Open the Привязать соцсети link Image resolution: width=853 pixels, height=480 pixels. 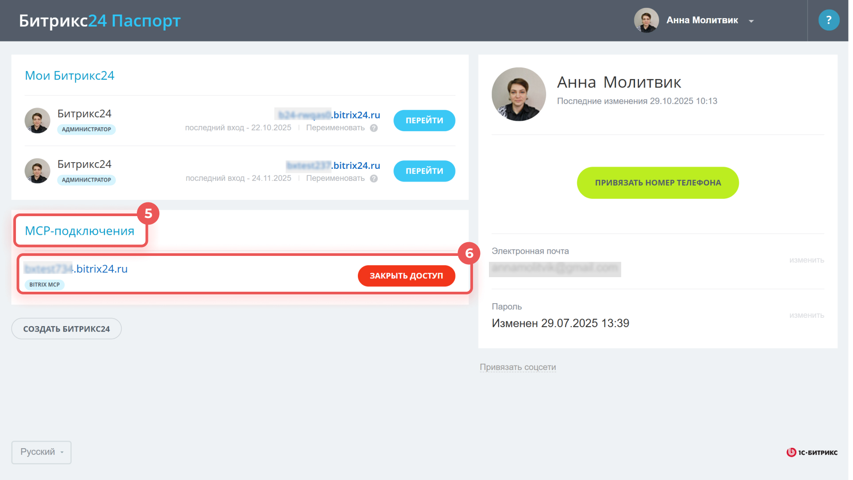(518, 367)
